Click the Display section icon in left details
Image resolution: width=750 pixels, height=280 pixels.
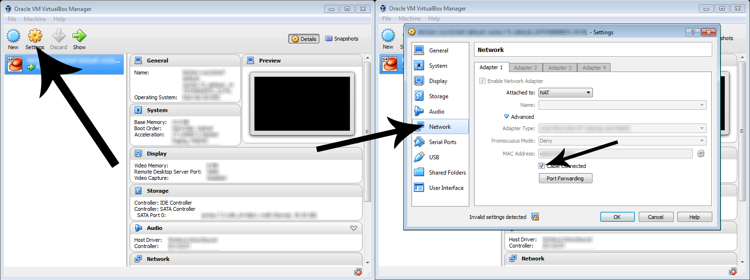click(x=138, y=154)
